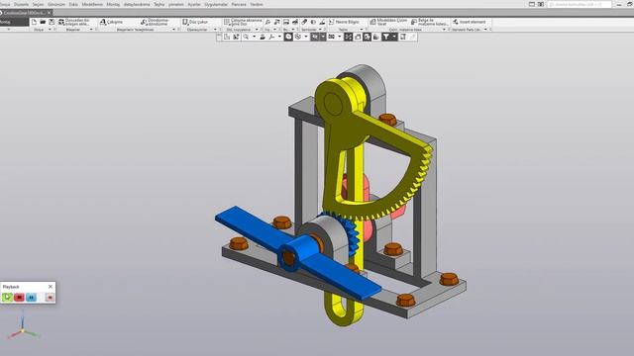Stop the animation with the red stop button
The width and height of the screenshot is (634, 356).
click(19, 298)
